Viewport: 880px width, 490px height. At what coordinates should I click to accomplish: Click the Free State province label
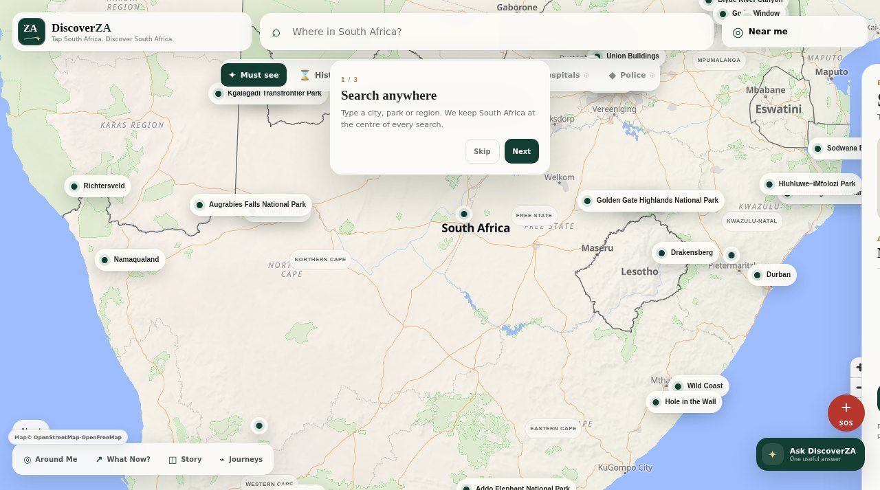[534, 215]
